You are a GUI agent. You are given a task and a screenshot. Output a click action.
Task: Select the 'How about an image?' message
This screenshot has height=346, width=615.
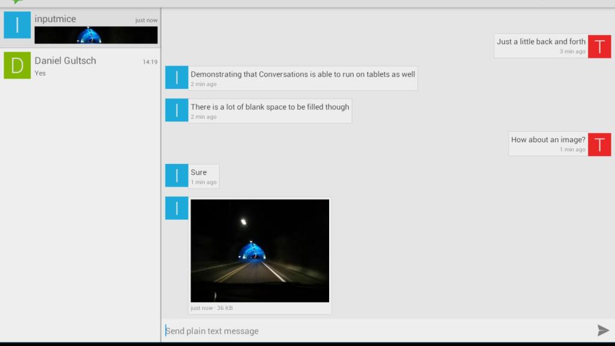[548, 144]
